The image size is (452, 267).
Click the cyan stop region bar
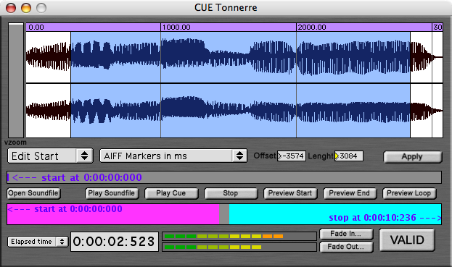point(335,214)
